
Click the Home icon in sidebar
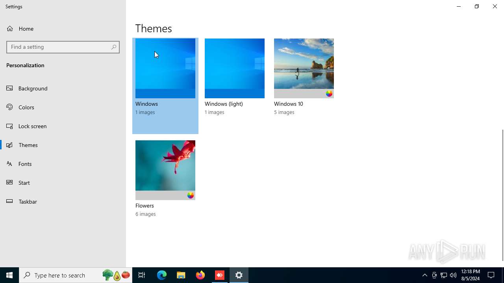[10, 29]
